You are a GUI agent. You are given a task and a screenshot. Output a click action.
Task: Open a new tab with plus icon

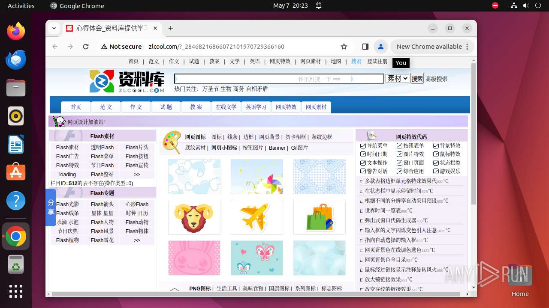click(171, 28)
